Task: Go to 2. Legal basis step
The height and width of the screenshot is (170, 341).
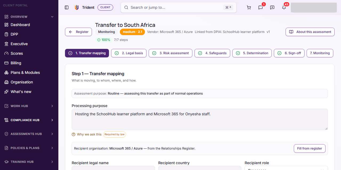Action: click(x=129, y=53)
